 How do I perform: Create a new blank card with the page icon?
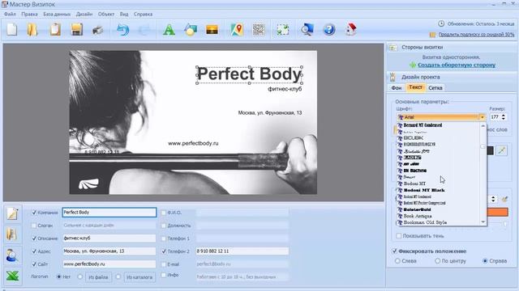pos(12,29)
